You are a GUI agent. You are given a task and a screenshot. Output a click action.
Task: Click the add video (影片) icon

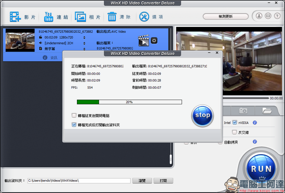[x=15, y=17]
